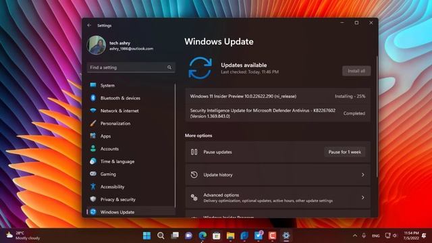Click the Gaming controller icon
The width and height of the screenshot is (432, 243).
pos(93,174)
